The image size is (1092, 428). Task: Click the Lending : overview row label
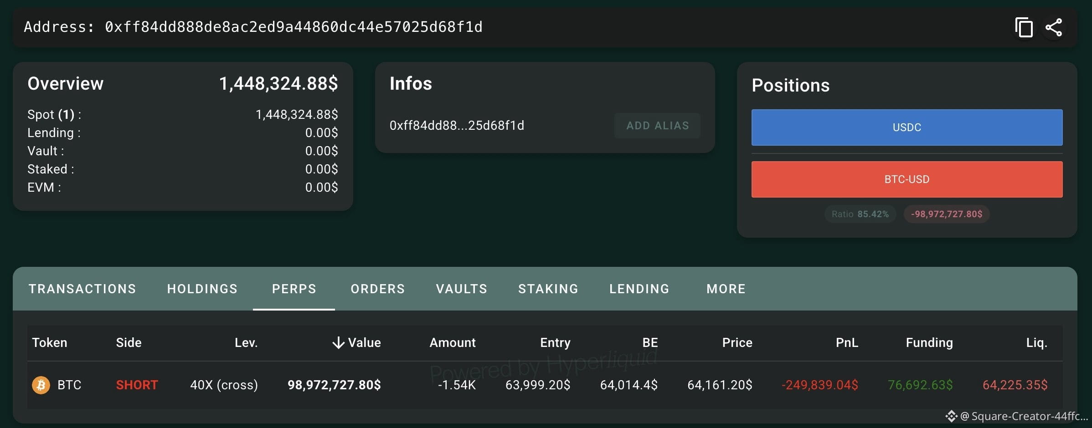[x=54, y=132]
